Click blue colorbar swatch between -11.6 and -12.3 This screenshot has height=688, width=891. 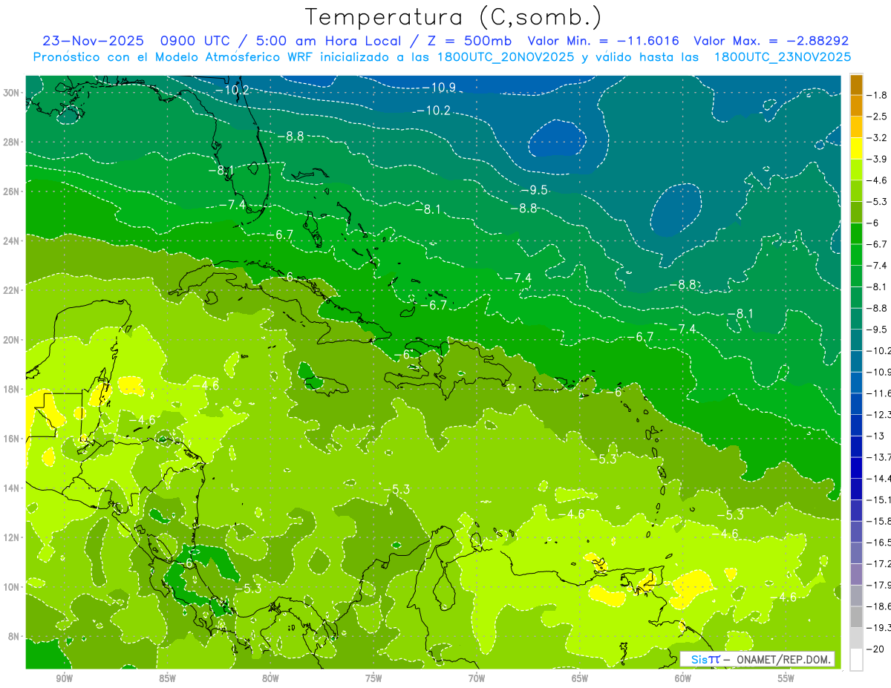pos(856,404)
